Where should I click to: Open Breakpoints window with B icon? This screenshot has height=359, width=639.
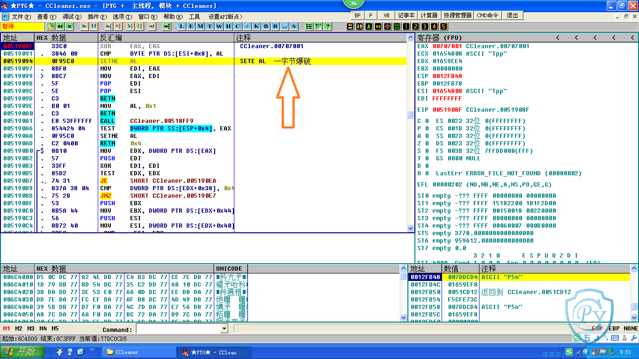266,27
